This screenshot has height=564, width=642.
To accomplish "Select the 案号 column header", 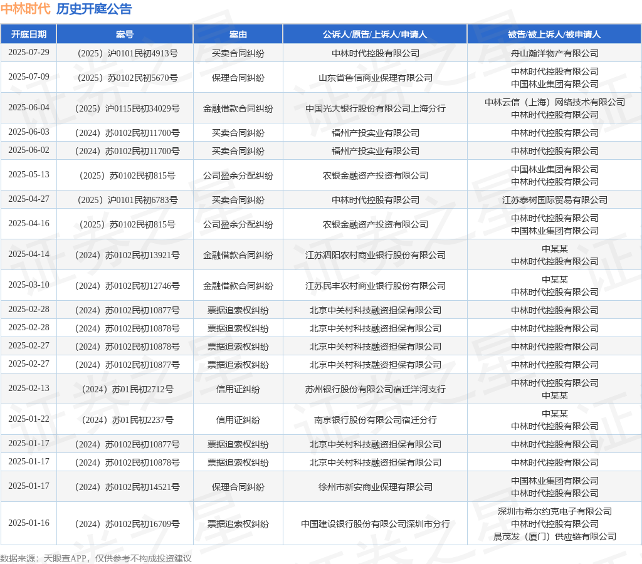I will (x=125, y=34).
